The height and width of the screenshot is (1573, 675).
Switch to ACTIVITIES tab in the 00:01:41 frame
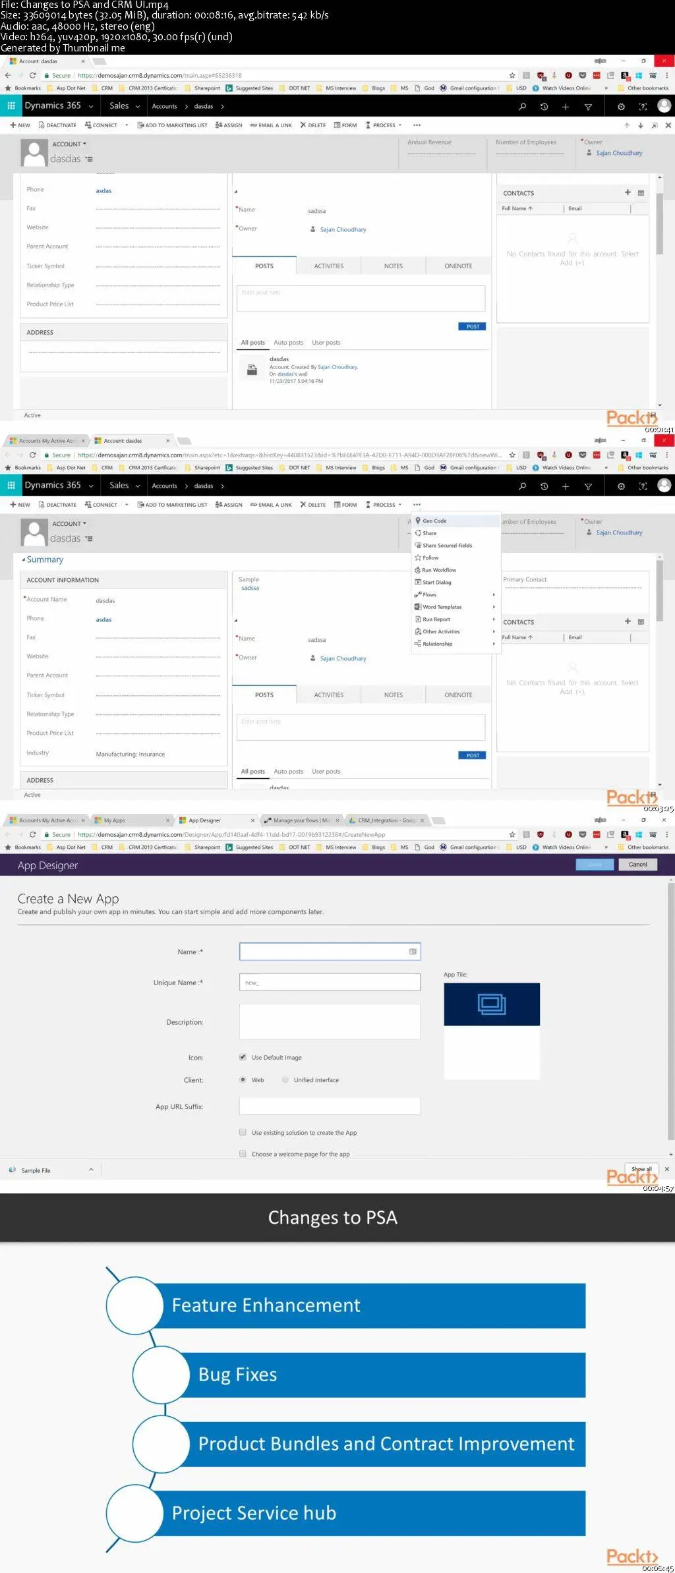329,266
